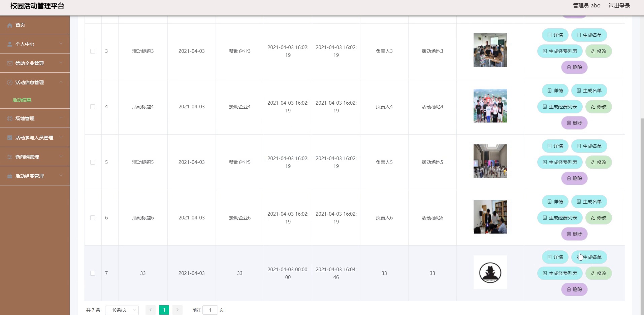This screenshot has height=315, width=644.
Task: Click the 活动经费管理 wallet icon
Action: pyautogui.click(x=9, y=176)
